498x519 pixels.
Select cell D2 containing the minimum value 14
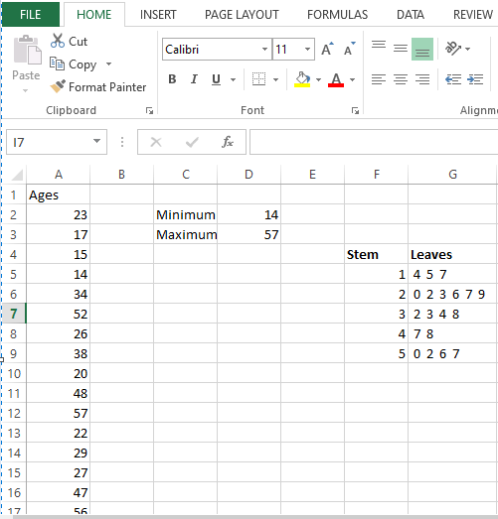coord(249,214)
